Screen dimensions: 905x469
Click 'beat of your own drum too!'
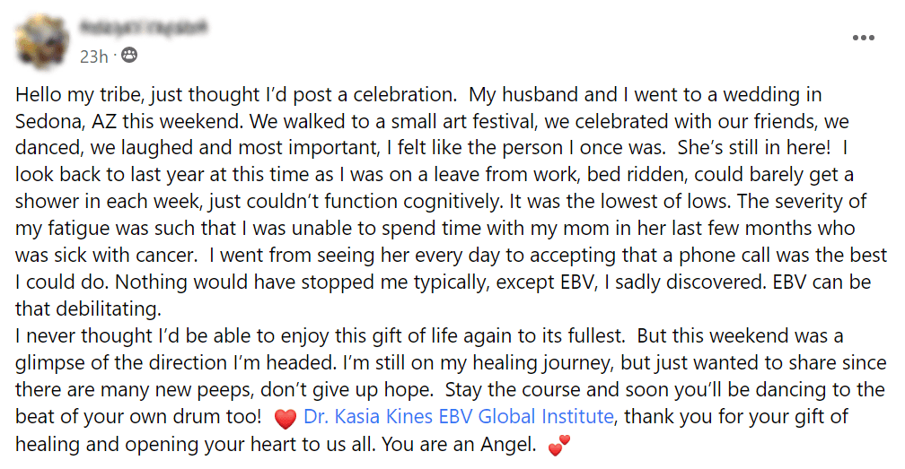click(138, 417)
